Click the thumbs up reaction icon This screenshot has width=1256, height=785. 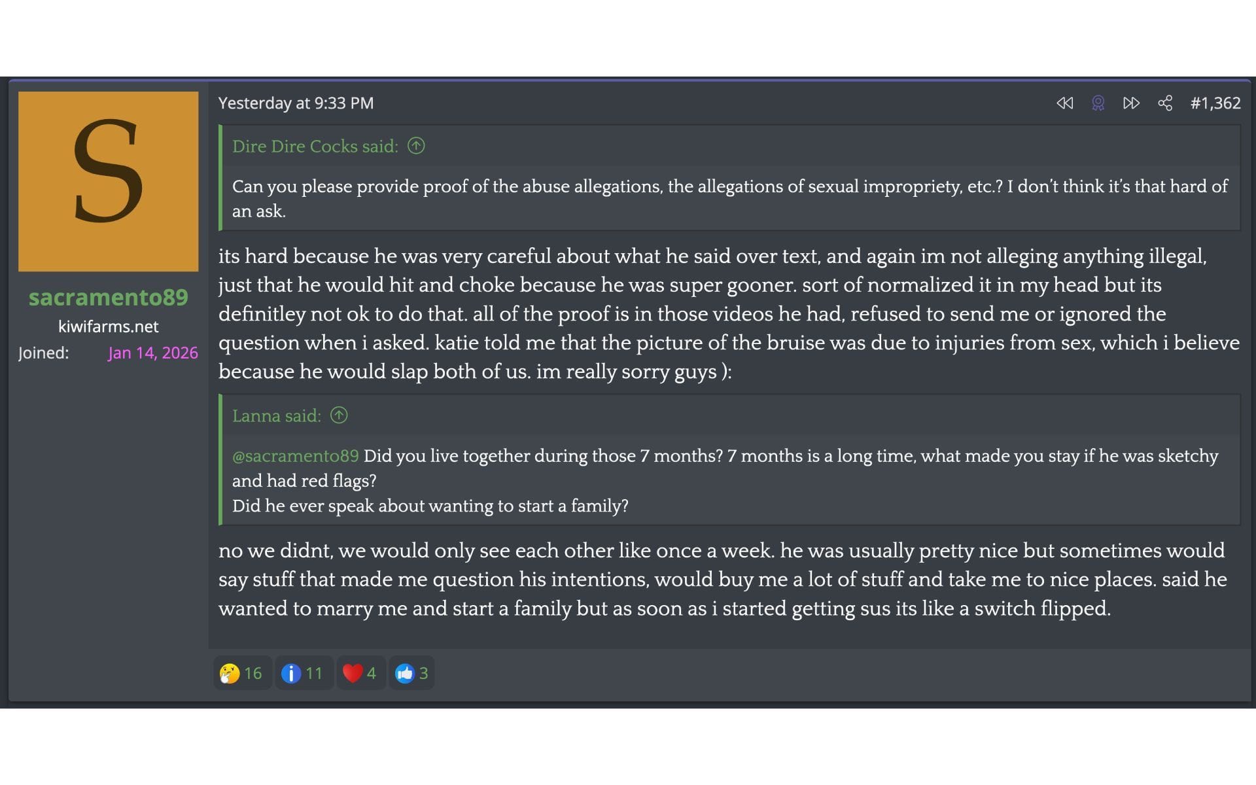click(406, 673)
